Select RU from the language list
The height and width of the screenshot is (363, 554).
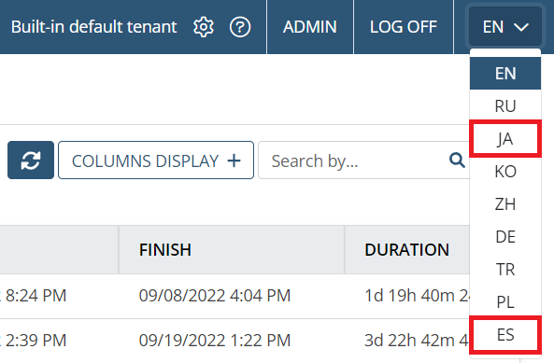click(505, 105)
